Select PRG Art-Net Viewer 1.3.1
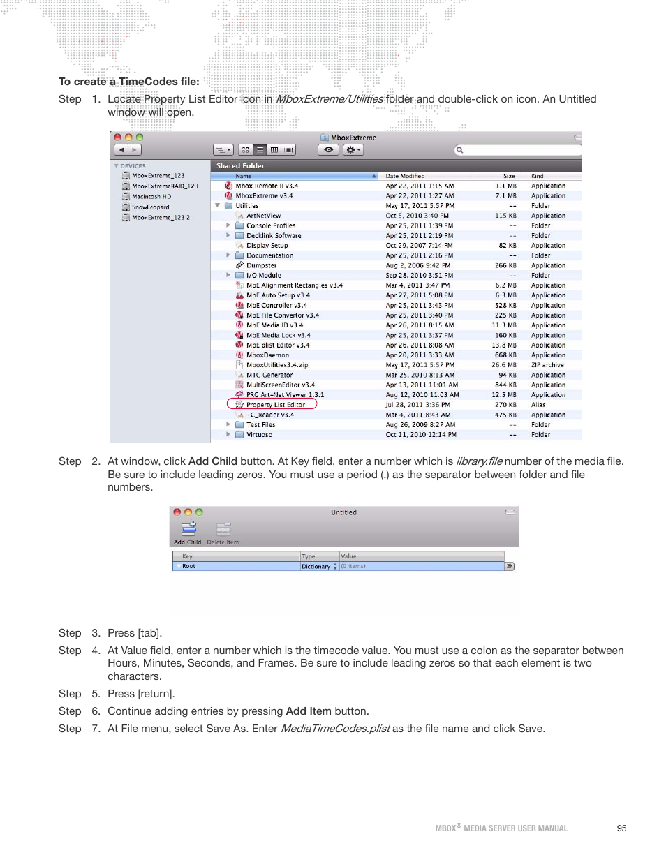This screenshot has width=666, height=862. click(x=284, y=395)
